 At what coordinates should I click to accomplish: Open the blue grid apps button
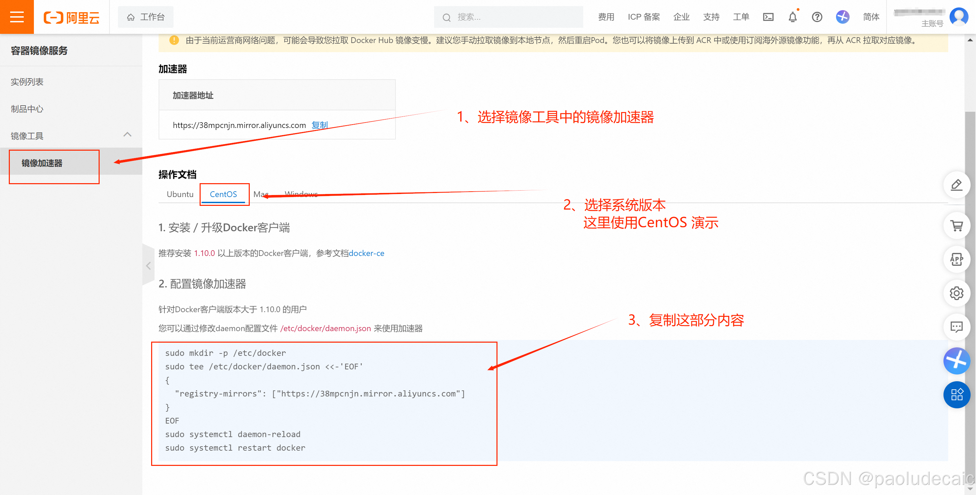pyautogui.click(x=956, y=395)
